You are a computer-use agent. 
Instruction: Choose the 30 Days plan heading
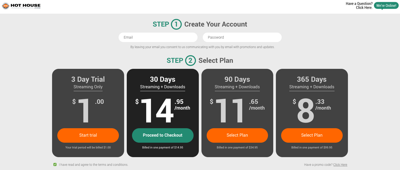[163, 79]
